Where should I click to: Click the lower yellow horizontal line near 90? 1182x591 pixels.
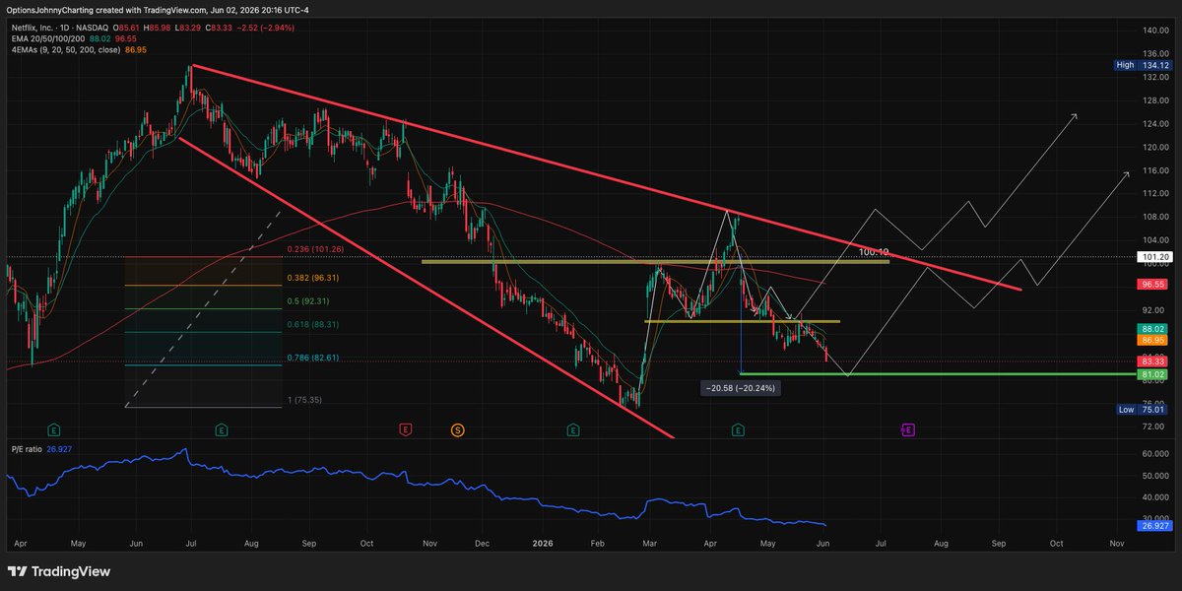coord(742,321)
